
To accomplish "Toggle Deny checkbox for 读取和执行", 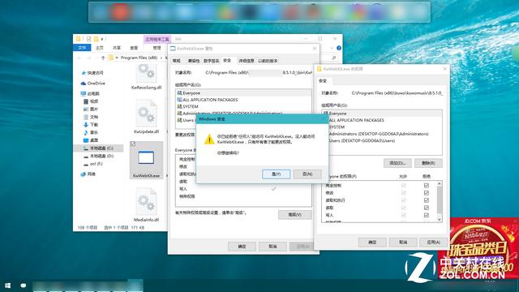I will (x=427, y=200).
